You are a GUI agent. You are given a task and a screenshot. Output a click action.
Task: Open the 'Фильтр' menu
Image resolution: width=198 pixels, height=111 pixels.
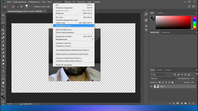pos(68,2)
